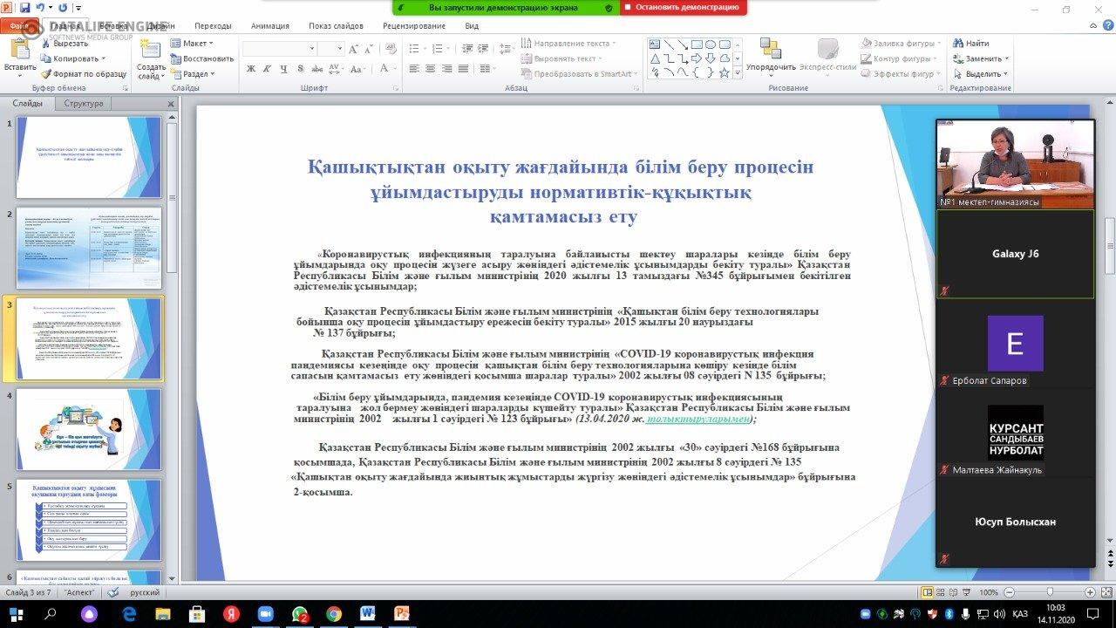The image size is (1116, 628).
Task: Click the increase font size icon
Action: click(354, 49)
